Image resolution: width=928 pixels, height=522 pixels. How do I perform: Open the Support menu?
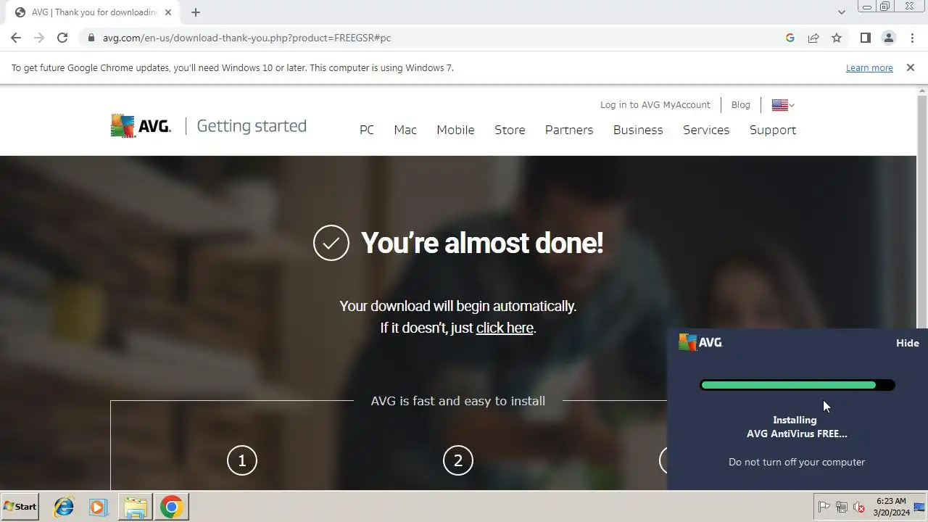tap(773, 130)
